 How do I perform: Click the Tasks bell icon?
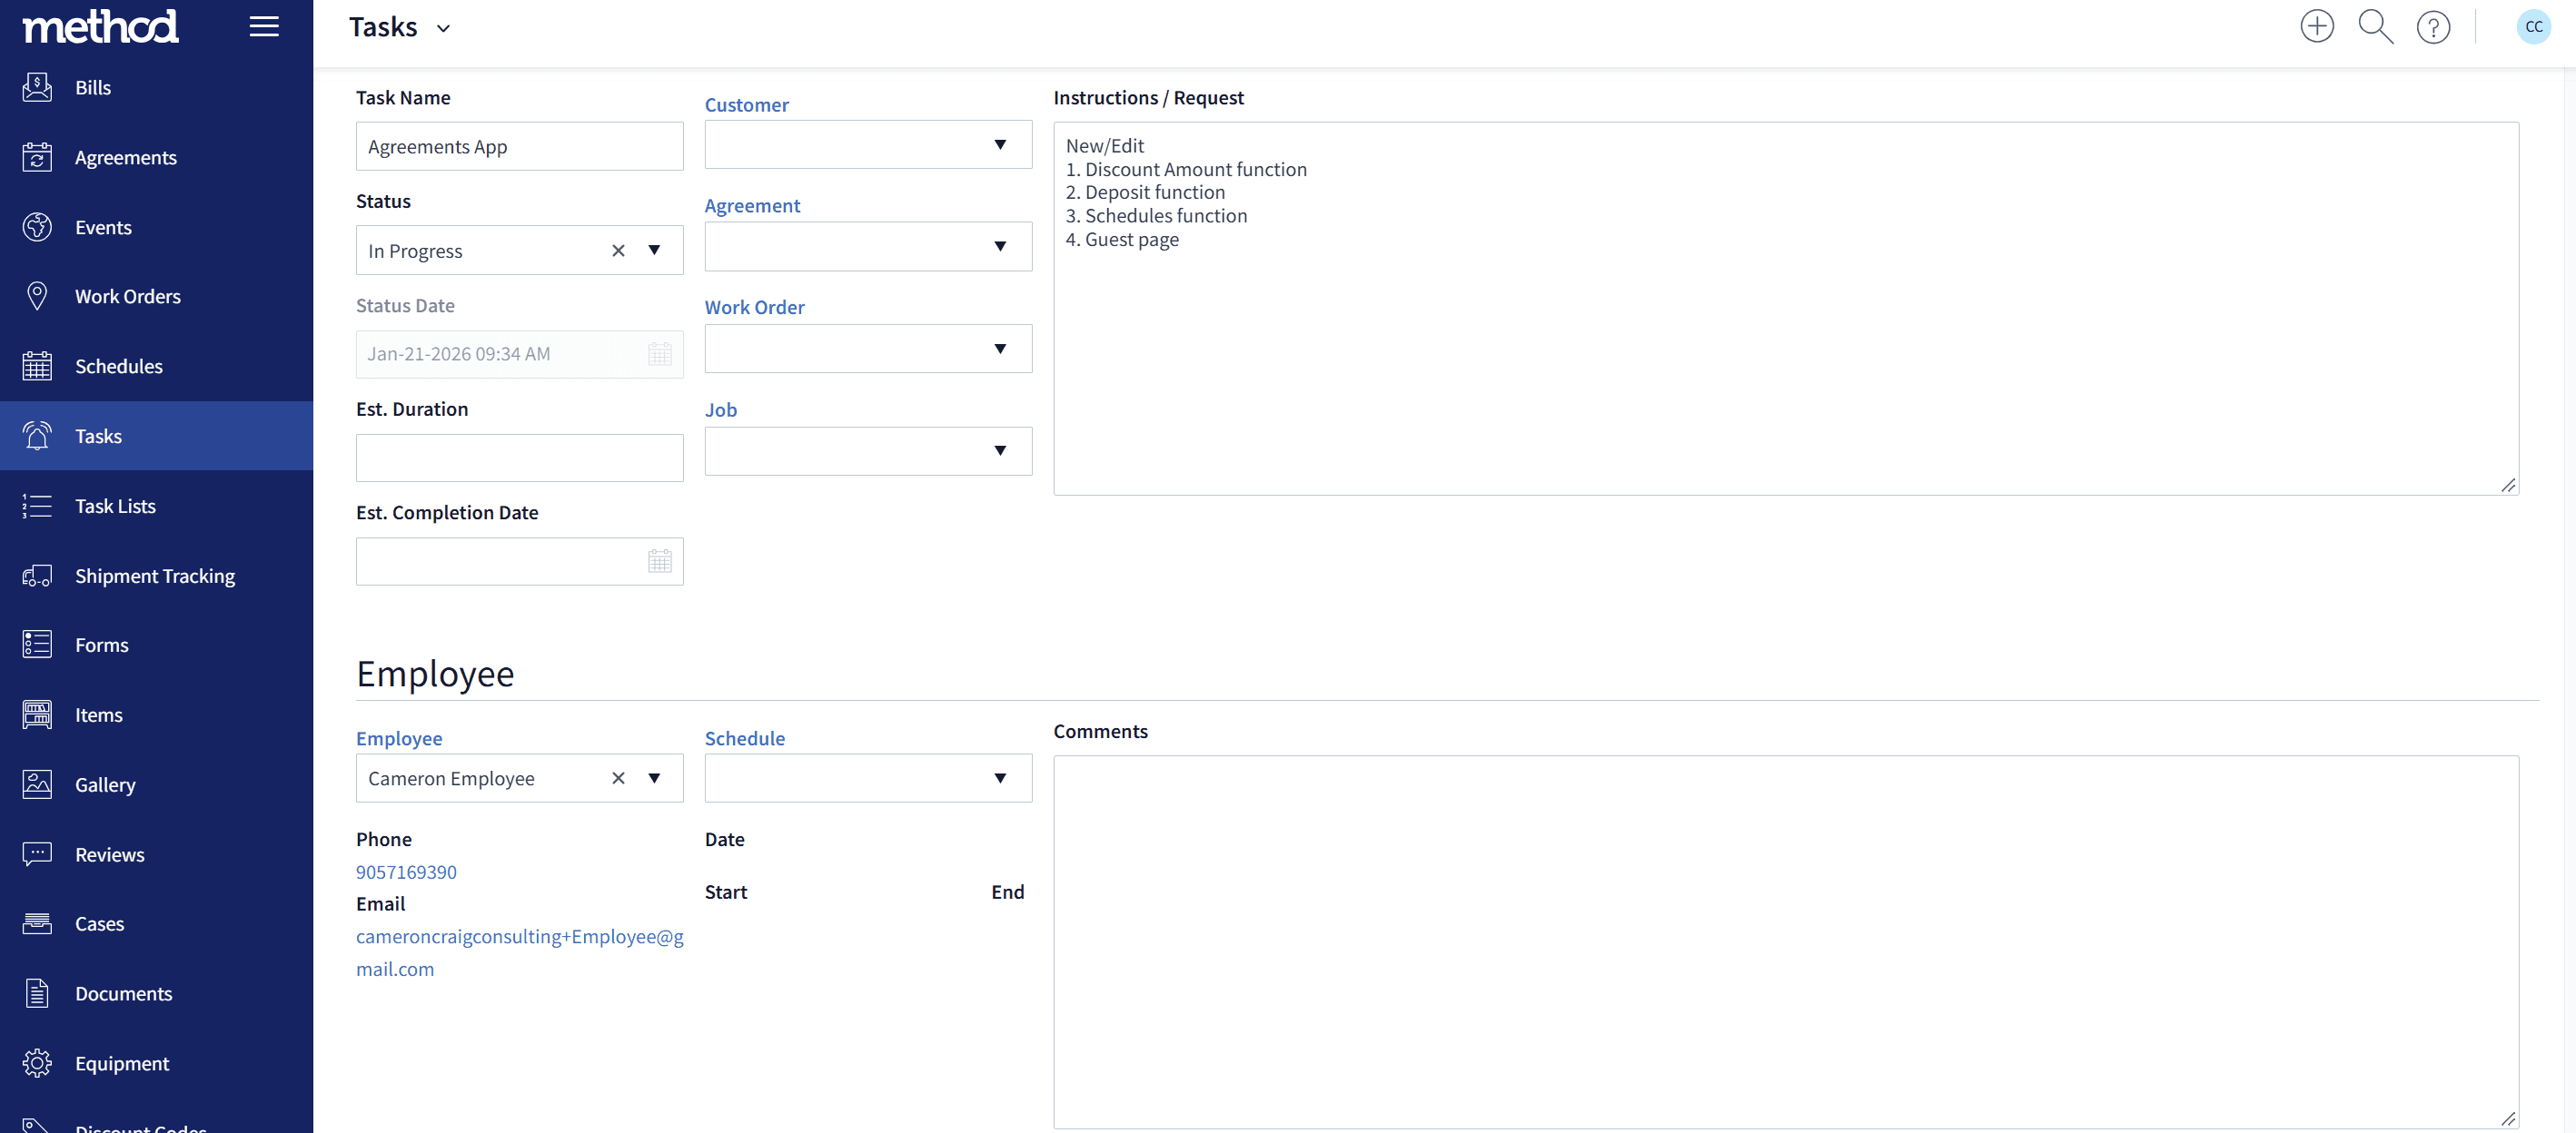[x=37, y=436]
